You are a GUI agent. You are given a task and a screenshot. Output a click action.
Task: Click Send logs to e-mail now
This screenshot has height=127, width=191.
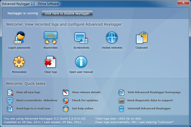click(x=33, y=109)
